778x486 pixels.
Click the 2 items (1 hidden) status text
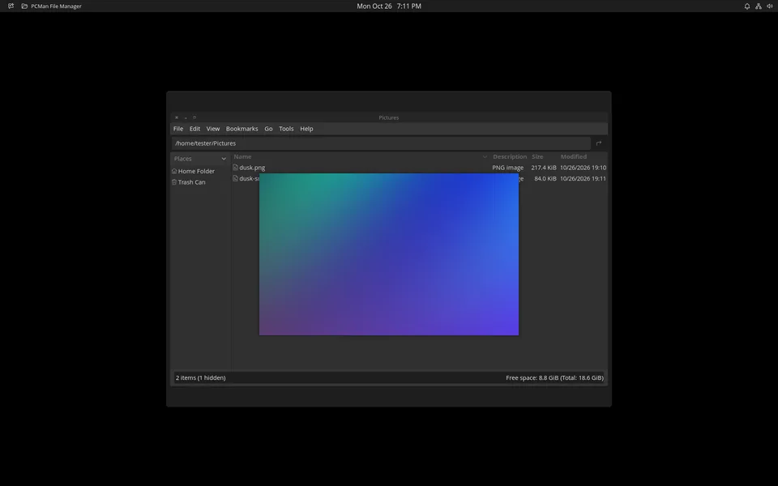(200, 378)
